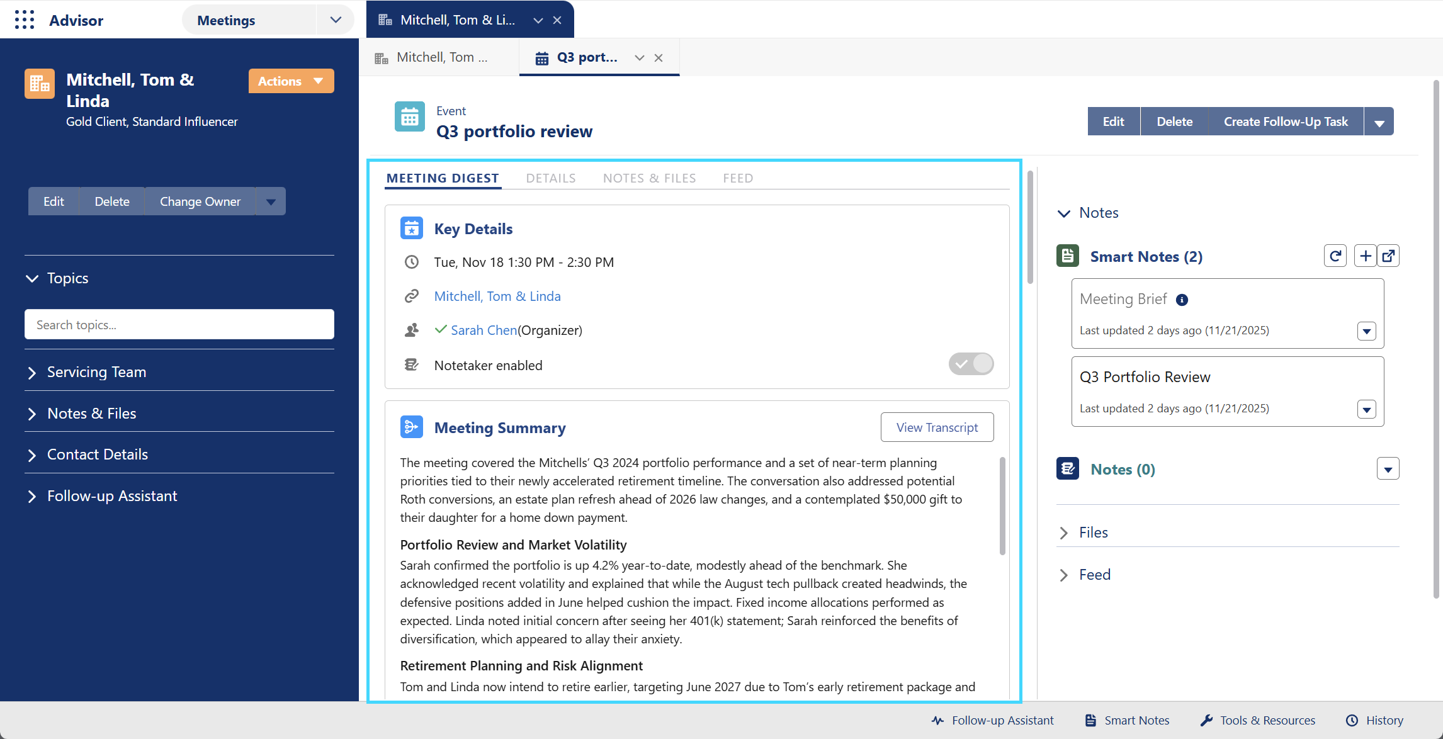Switch to the NOTES & FILES tab
This screenshot has width=1443, height=739.
(x=649, y=178)
